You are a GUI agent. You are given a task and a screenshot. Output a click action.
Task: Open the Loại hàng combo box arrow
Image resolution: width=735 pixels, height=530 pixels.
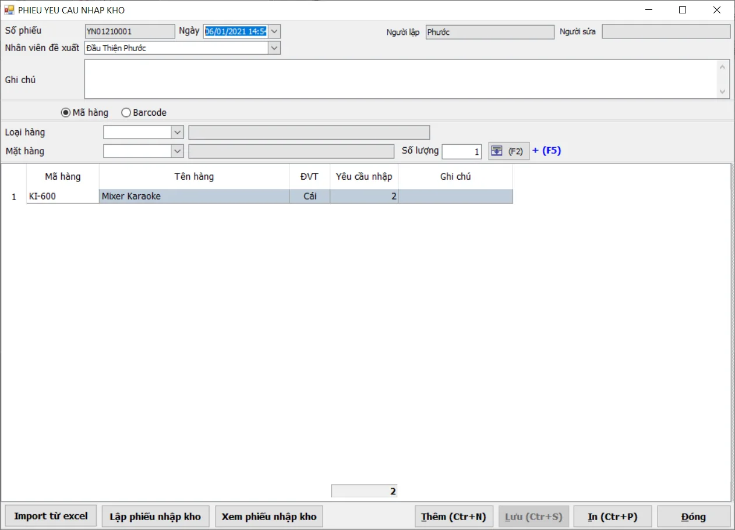[x=178, y=133]
